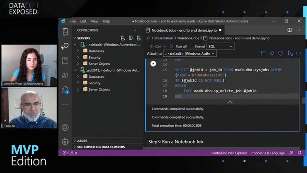Open the Terminal panel activity icon
Screen dimensions: 307x173
(65, 75)
